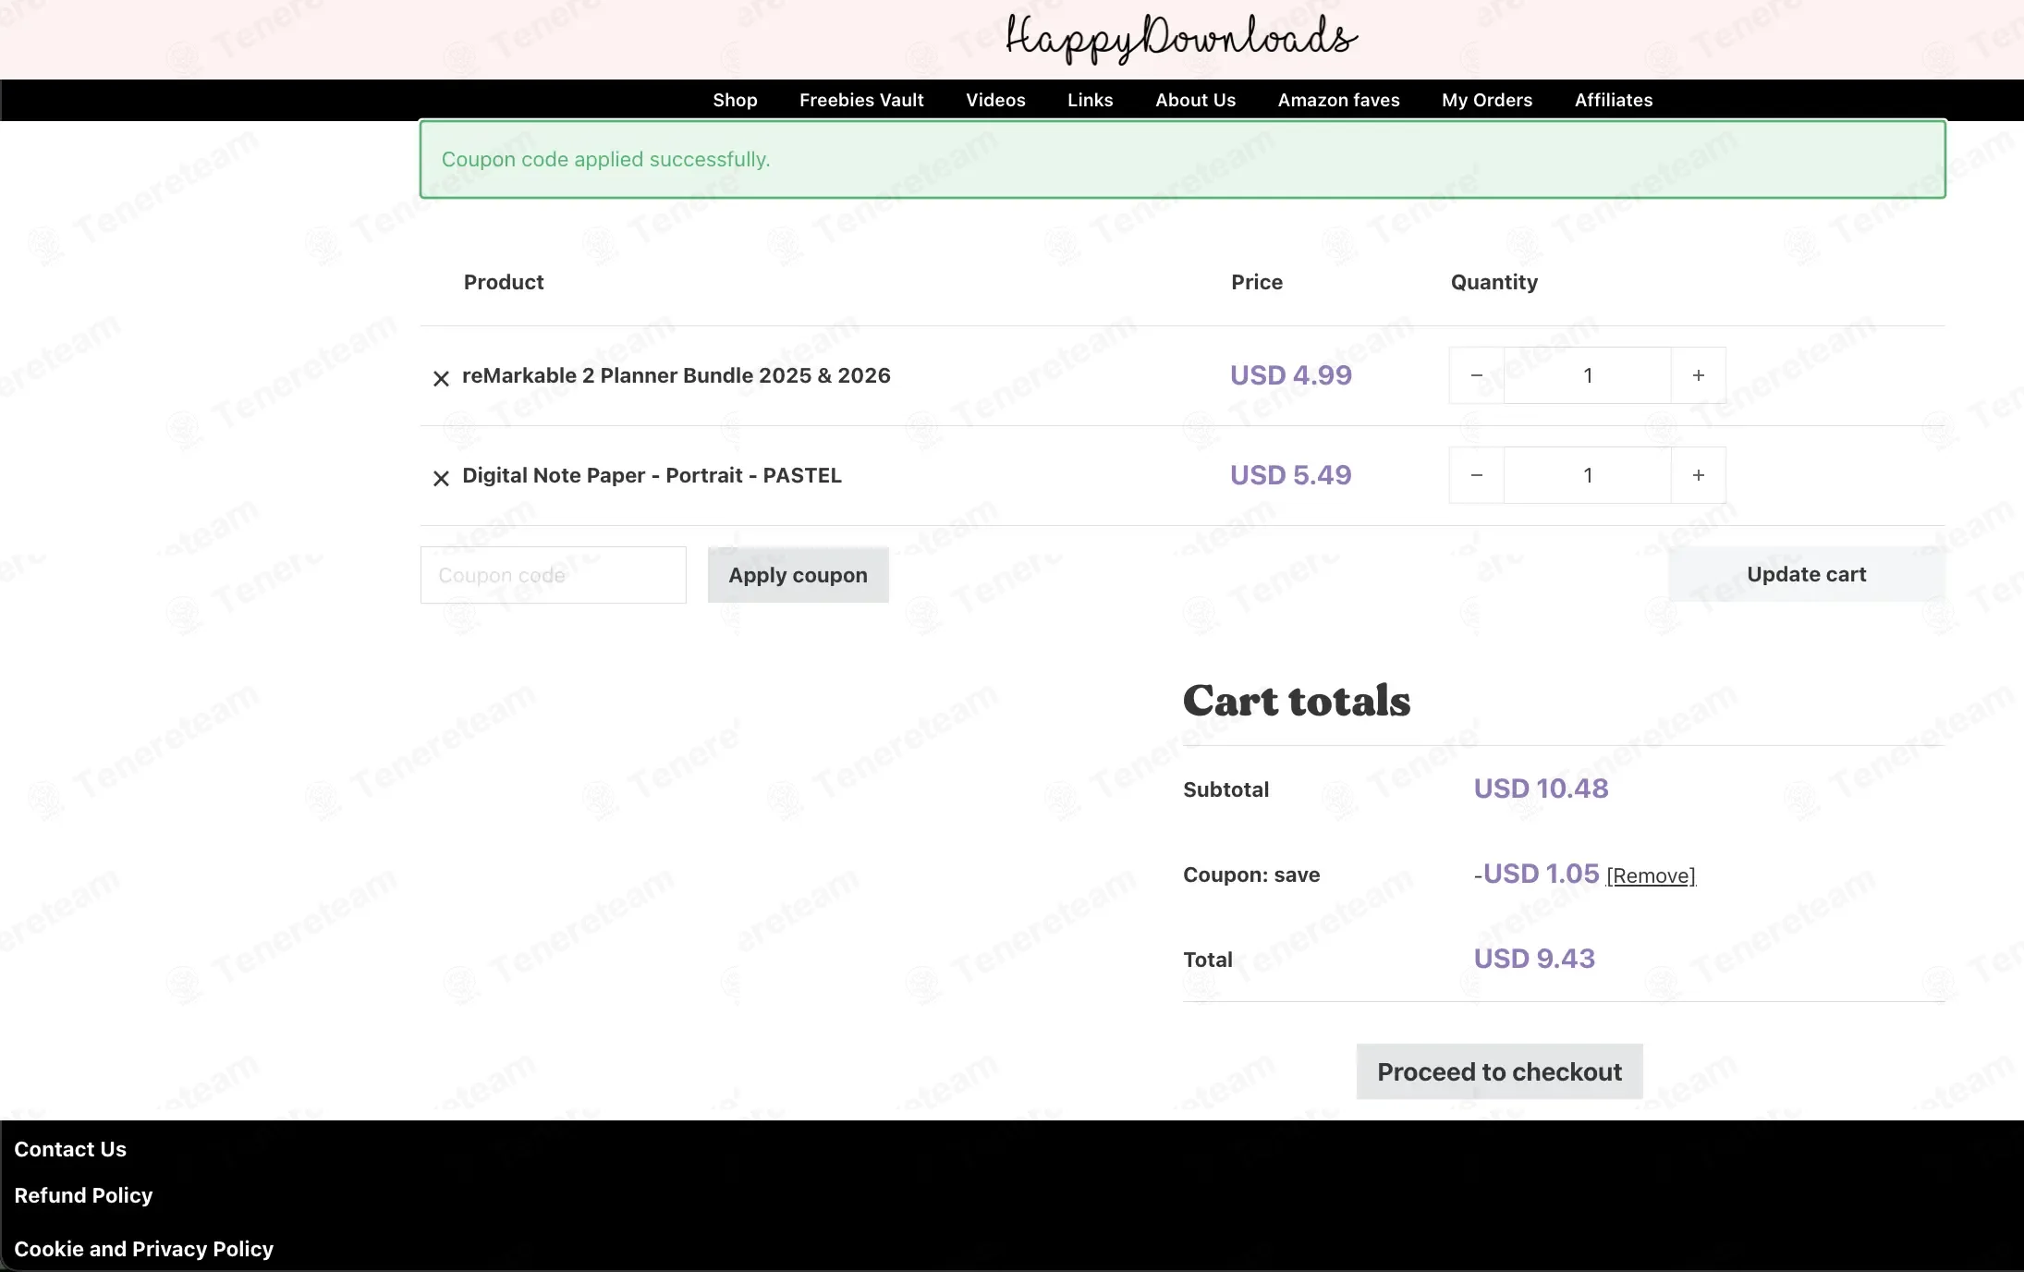Open Cookie and Privacy Policy link
This screenshot has width=2024, height=1272.
coord(143,1249)
